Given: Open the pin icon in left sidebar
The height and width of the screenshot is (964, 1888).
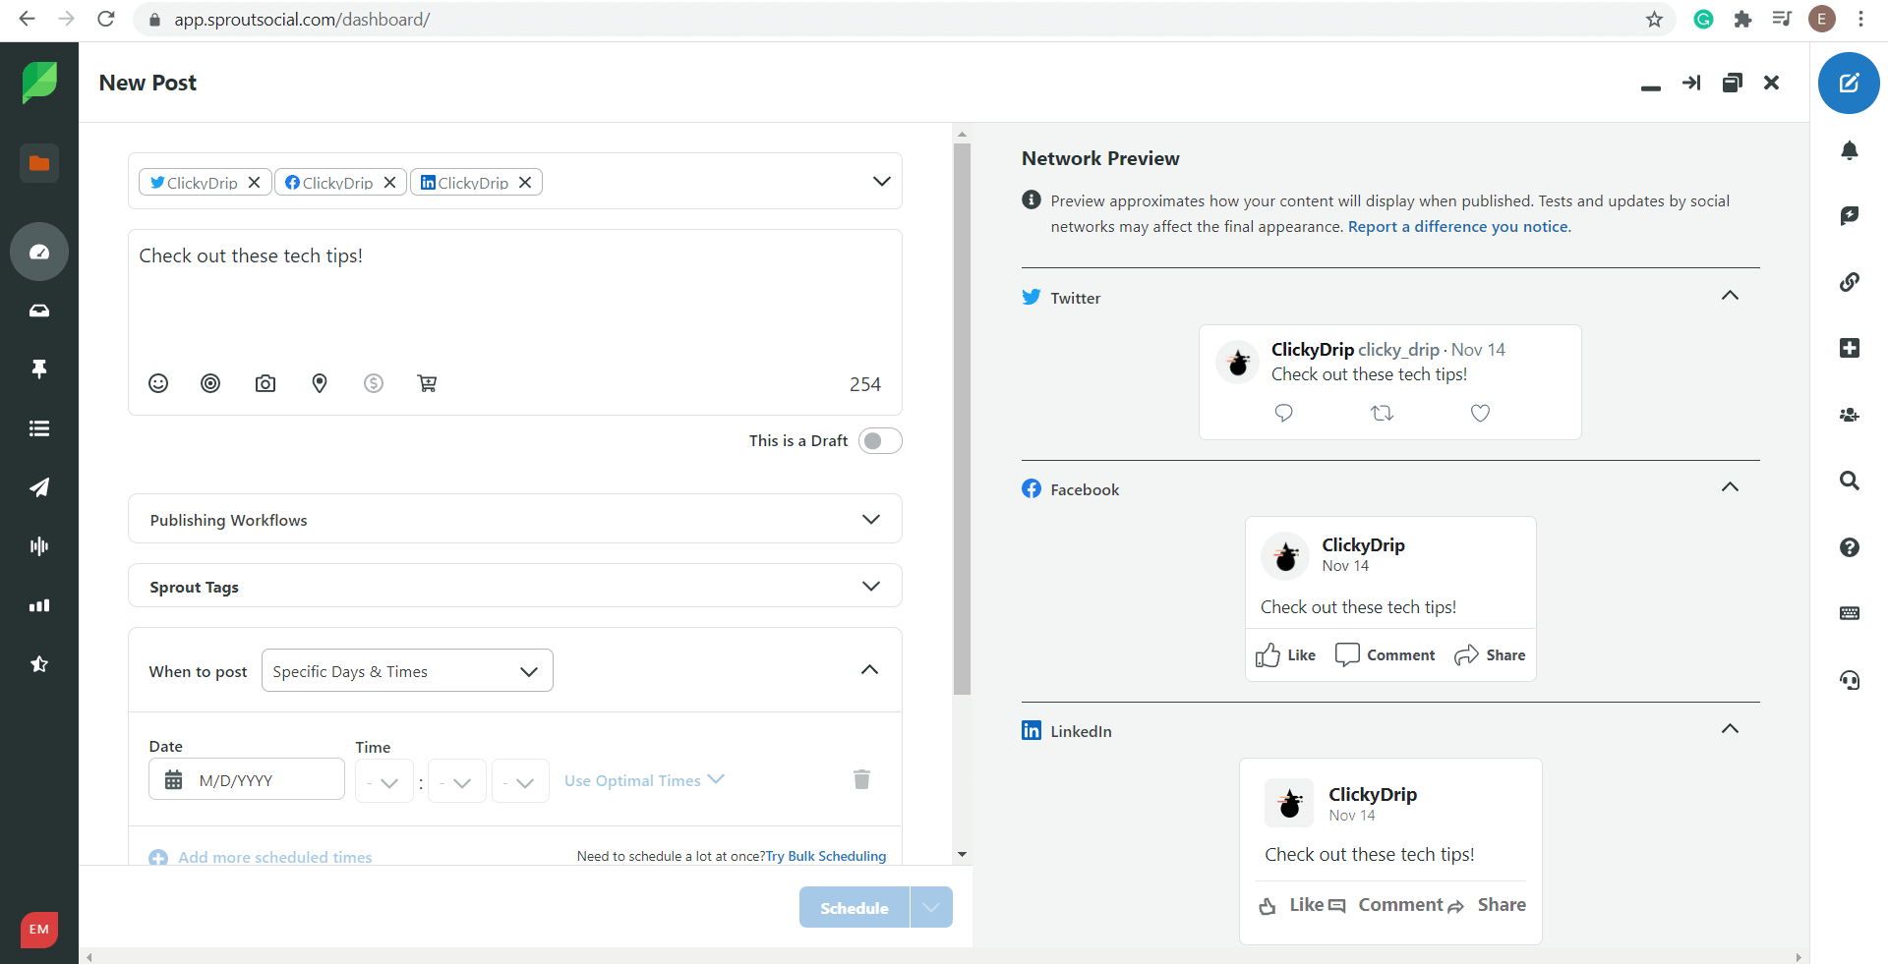Looking at the screenshot, I should pos(39,369).
